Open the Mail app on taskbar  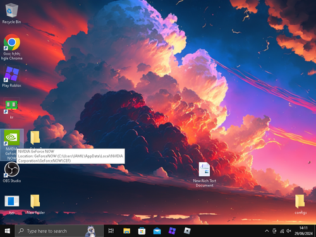157,231
